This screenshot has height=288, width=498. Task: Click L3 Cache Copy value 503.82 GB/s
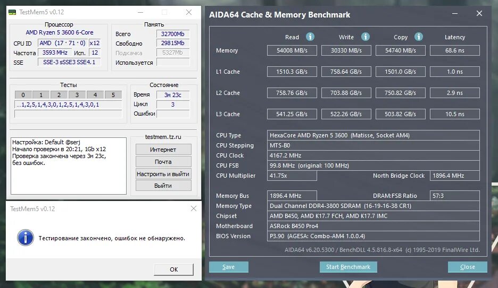pyautogui.click(x=401, y=114)
